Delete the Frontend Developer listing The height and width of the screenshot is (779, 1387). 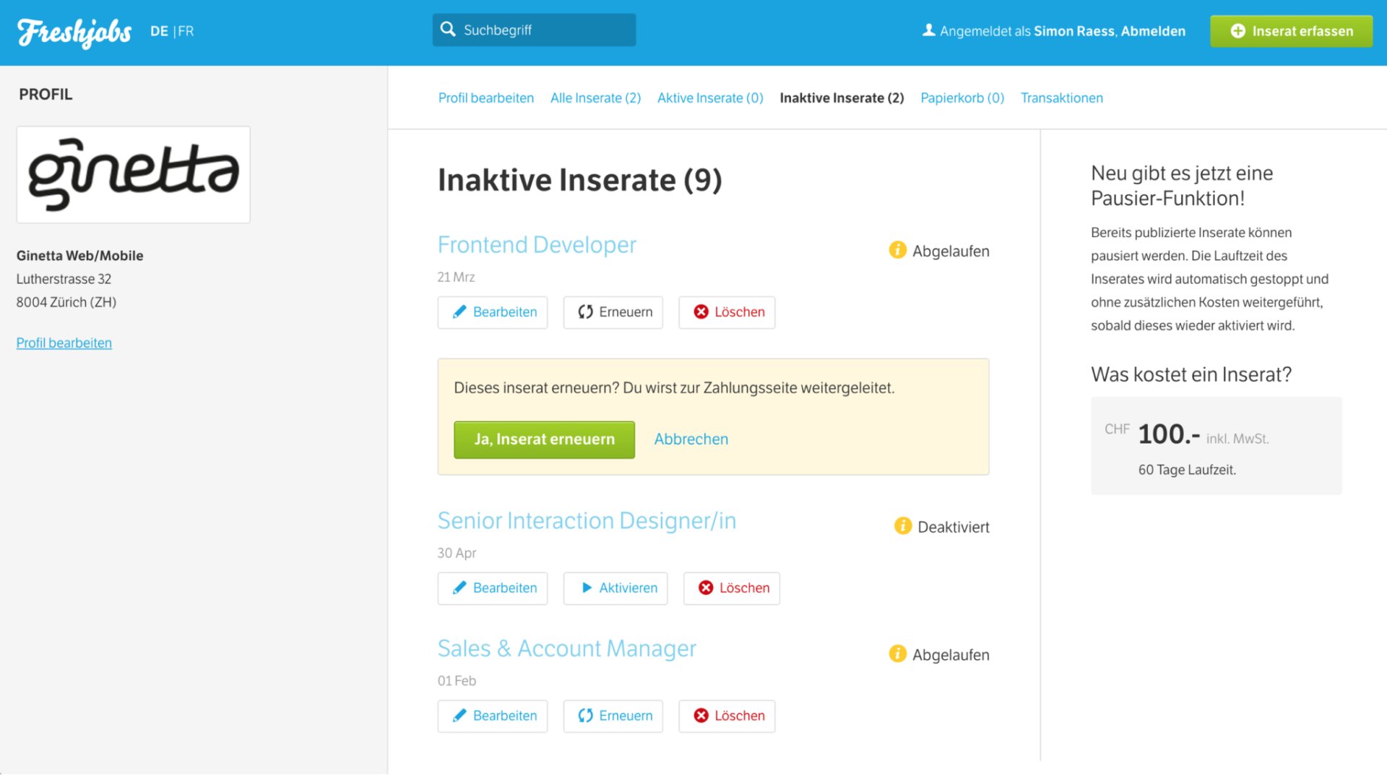pos(727,312)
